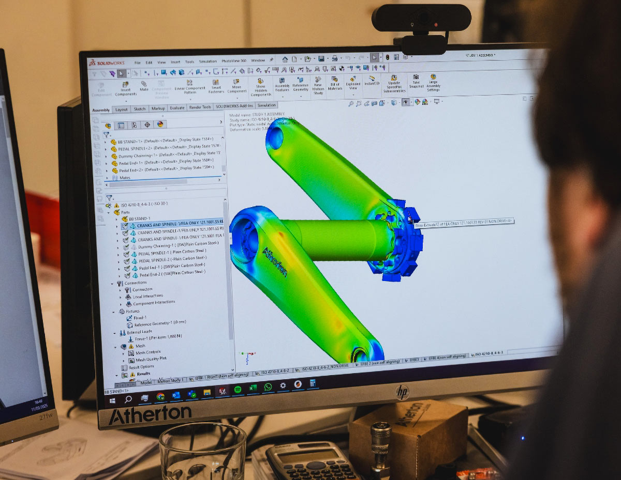Toggle the Dummy Chainring-1 part checkbox icon
This screenshot has height=480, width=621.
tap(126, 247)
